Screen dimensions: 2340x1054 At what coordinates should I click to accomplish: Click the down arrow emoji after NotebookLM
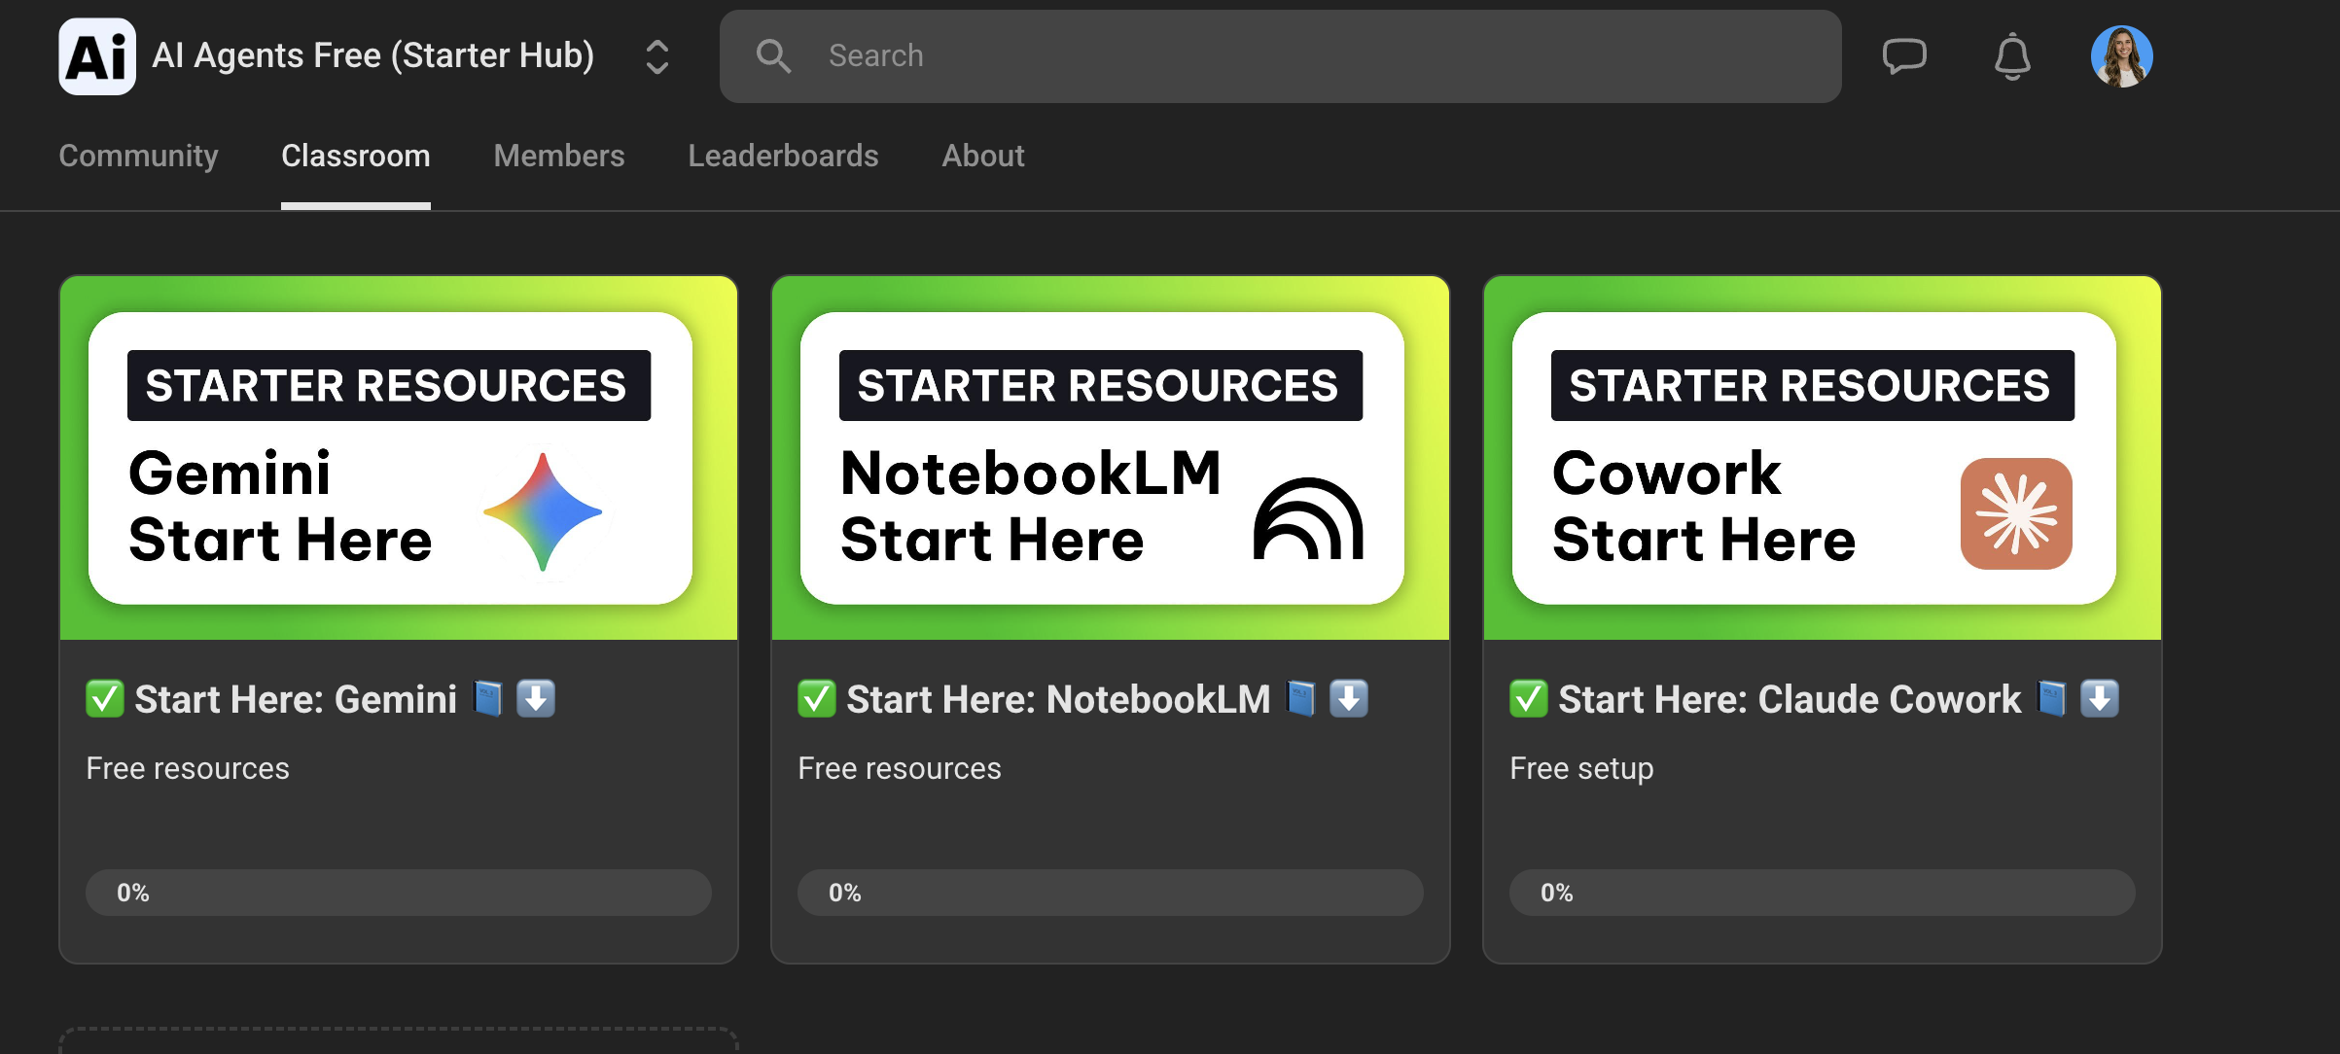pos(1349,698)
